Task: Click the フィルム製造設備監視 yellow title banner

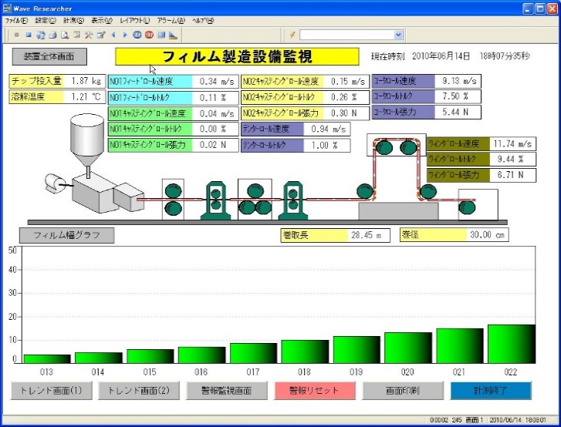Action: pyautogui.click(x=237, y=56)
